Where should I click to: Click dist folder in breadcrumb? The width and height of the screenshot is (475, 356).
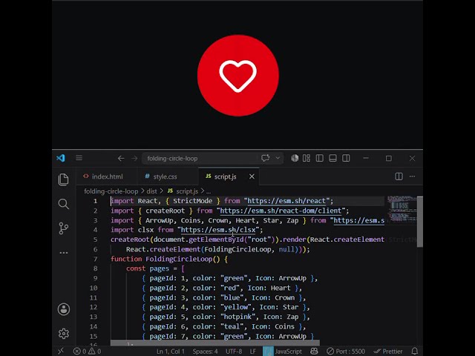[x=151, y=191]
